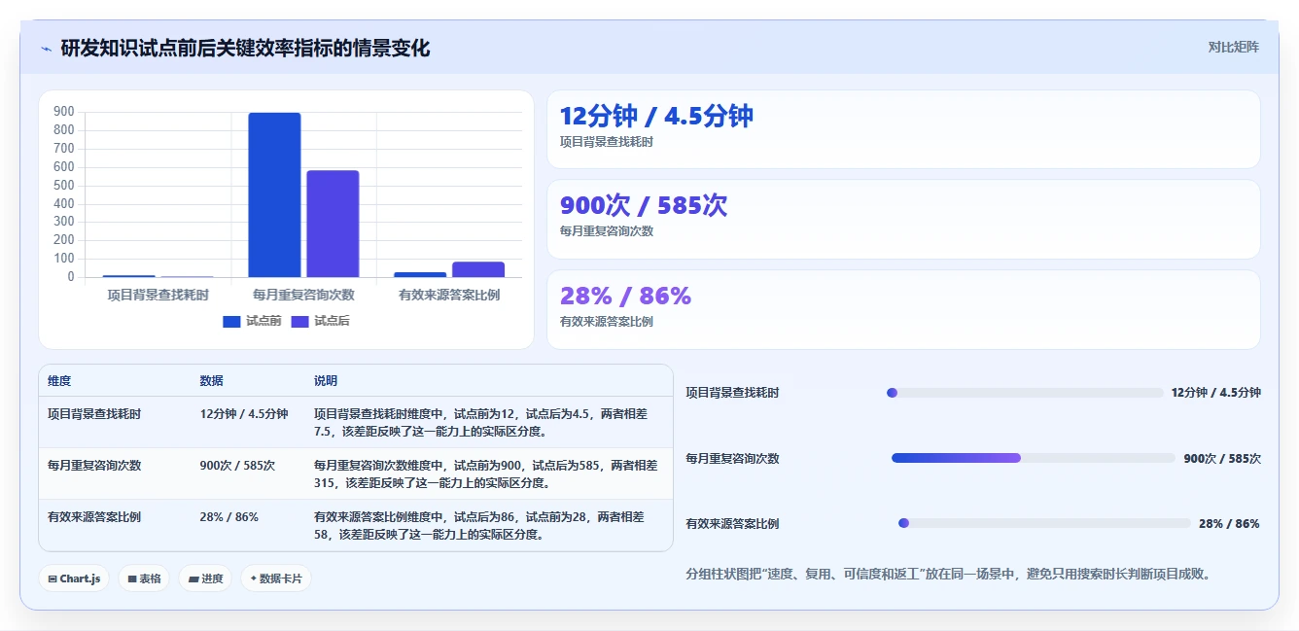Click table cell 每月重复咨询次数
Viewport: 1299px width, 631px height.
click(x=94, y=466)
